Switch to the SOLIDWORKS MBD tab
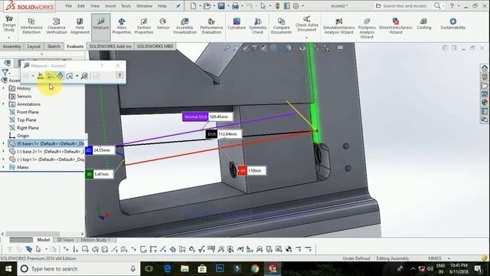Image resolution: width=490 pixels, height=276 pixels. click(x=155, y=46)
